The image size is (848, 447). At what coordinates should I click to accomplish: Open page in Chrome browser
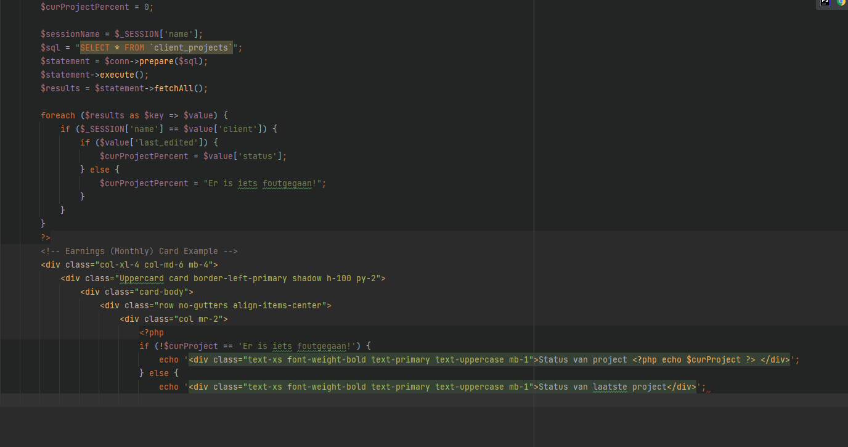(841, 2)
